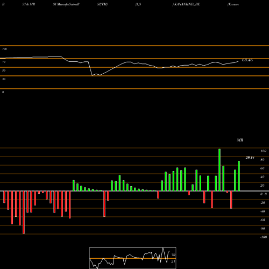Viewport: 269px width, 269px height.
Task: Click the tallest green MR bar
Action: point(220,170)
